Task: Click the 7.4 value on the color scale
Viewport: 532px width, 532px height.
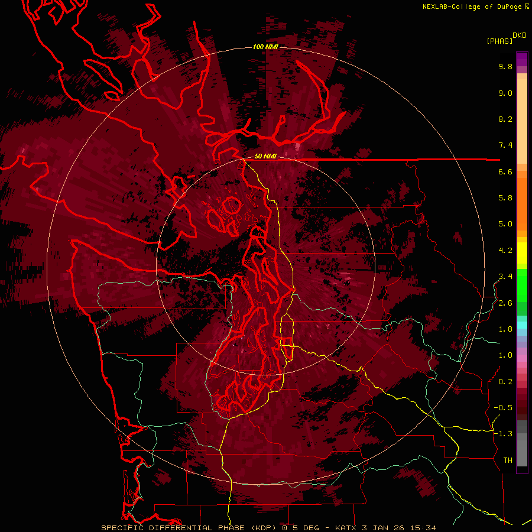Action: pyautogui.click(x=505, y=145)
